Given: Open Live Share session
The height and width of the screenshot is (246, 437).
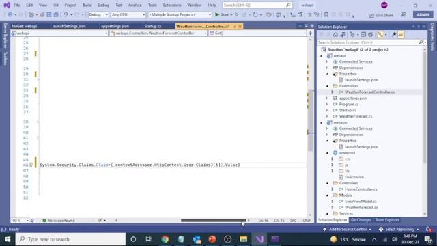Looking at the screenshot, I should (381, 15).
